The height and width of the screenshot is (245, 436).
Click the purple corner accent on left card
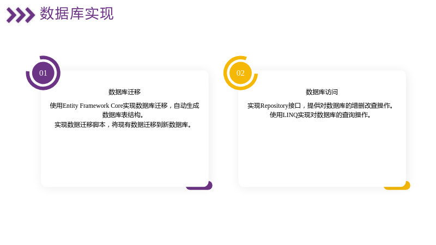click(x=199, y=186)
